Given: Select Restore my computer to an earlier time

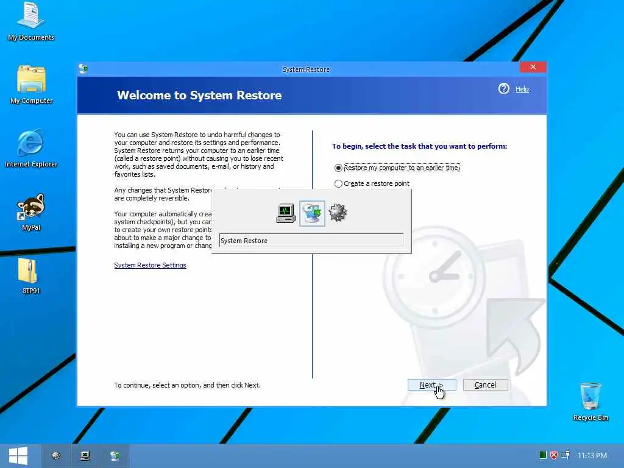Looking at the screenshot, I should [397, 168].
